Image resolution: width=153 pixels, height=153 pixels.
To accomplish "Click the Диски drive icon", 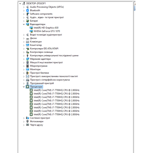I will (28, 39).
